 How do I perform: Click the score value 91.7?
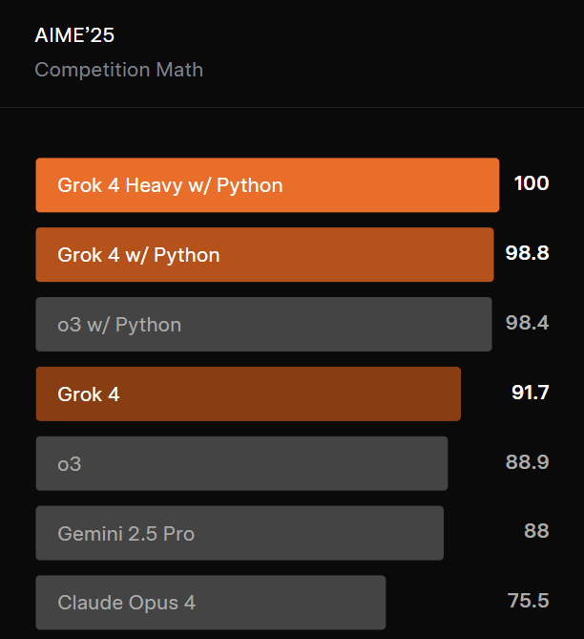click(531, 393)
